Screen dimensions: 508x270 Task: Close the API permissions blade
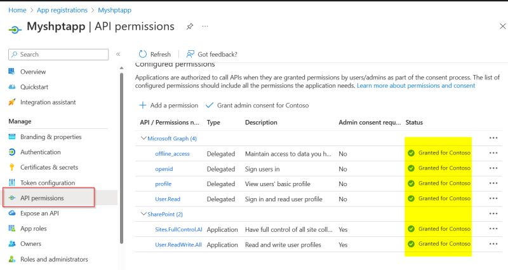(x=502, y=26)
